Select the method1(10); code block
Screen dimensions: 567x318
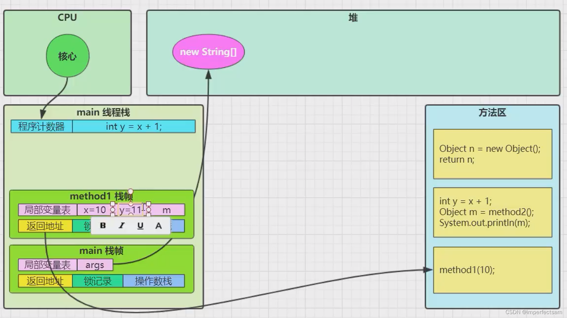coord(493,270)
